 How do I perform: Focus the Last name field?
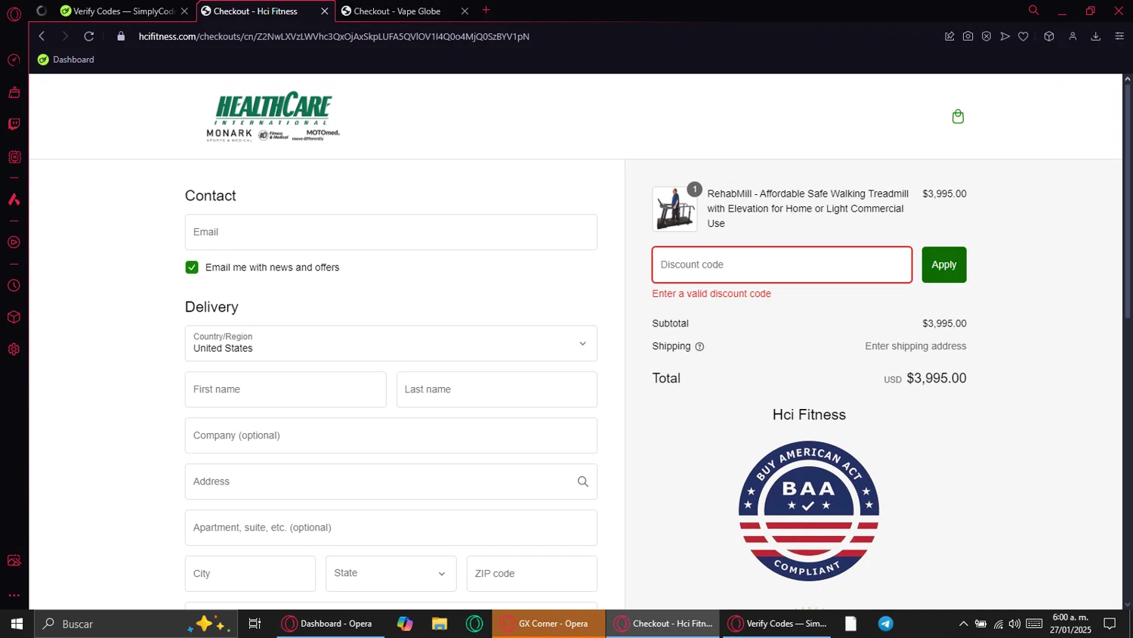(x=497, y=389)
